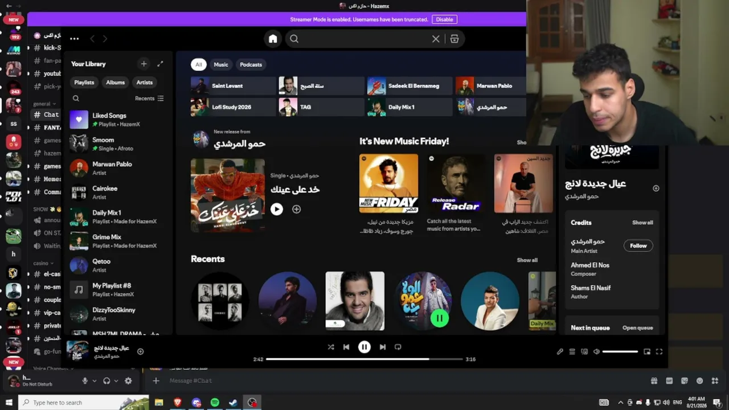Screen dimensions: 729x410
Task: Seek in the Spotify playback progress bar
Action: click(x=363, y=359)
